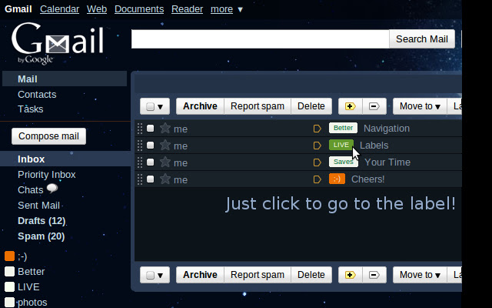Image resolution: width=492 pixels, height=308 pixels.
Task: Click the top Report spam button
Action: 258,106
